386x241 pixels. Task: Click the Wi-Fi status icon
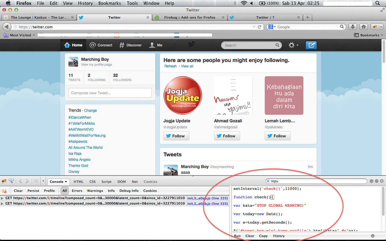[244, 3]
